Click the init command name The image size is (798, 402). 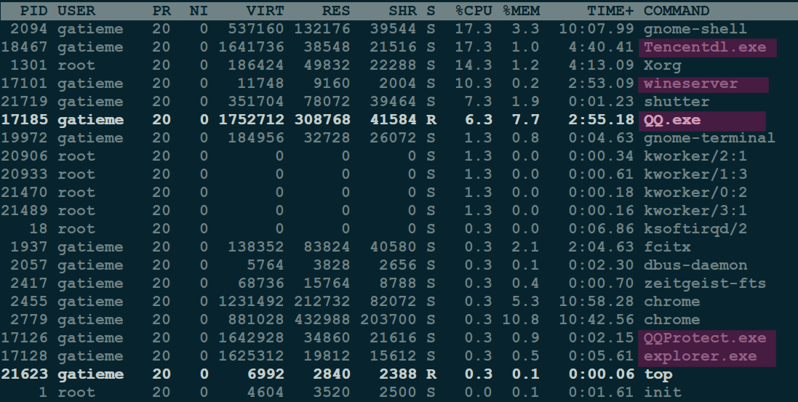(662, 393)
